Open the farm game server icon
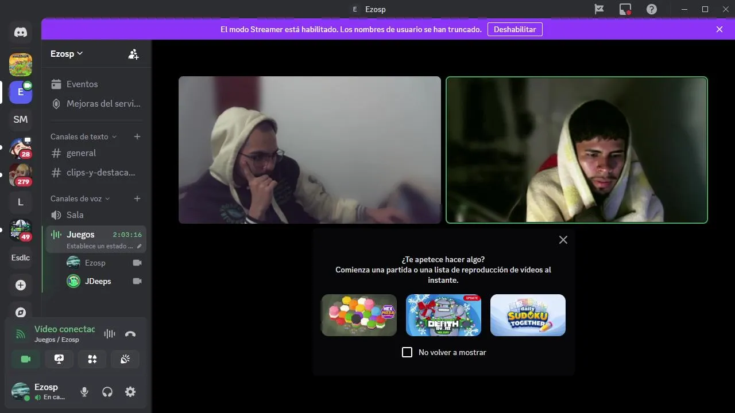Screen dimensions: 735x413 click(21, 65)
